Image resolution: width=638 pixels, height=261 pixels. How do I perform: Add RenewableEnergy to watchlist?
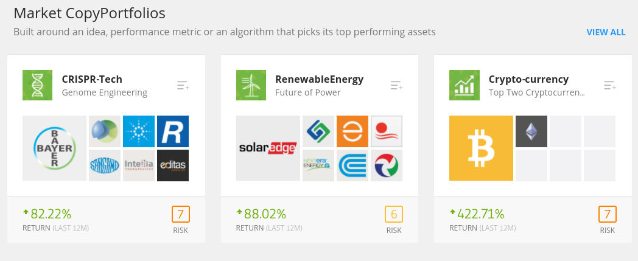397,85
